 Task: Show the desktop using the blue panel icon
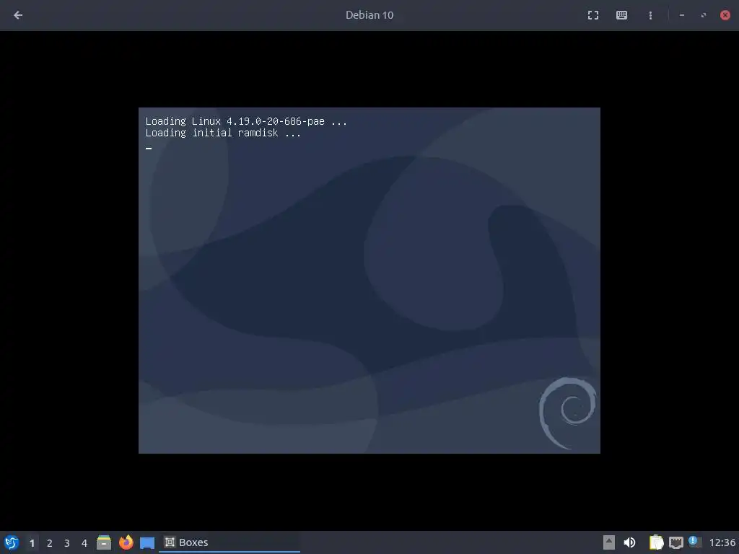pos(147,542)
